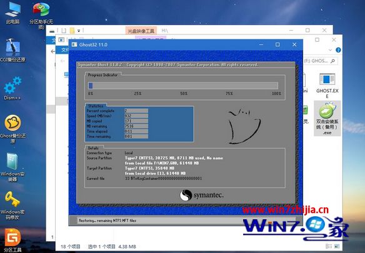Open the 分区工具 DiskGenius desktop icon

(12, 241)
